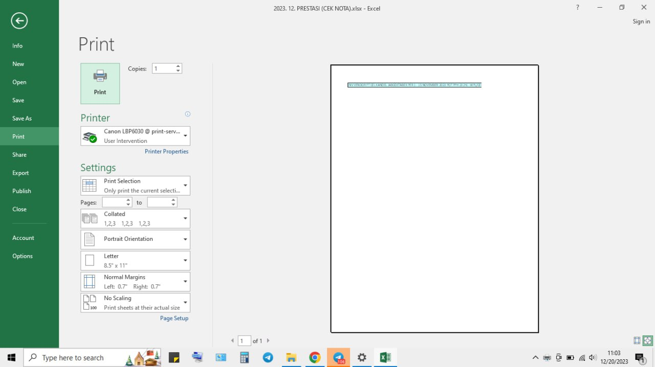Image resolution: width=655 pixels, height=367 pixels.
Task: Increase the Pages from spinner value
Action: [x=128, y=200]
